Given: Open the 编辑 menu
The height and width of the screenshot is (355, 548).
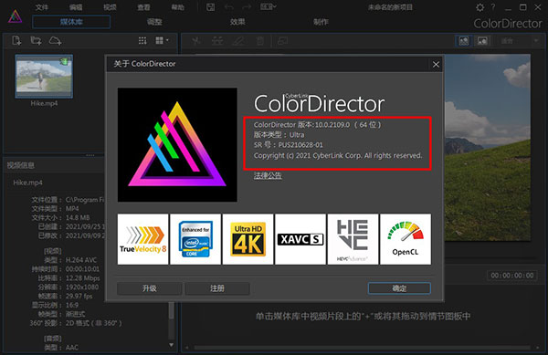Looking at the screenshot, I should (x=76, y=7).
